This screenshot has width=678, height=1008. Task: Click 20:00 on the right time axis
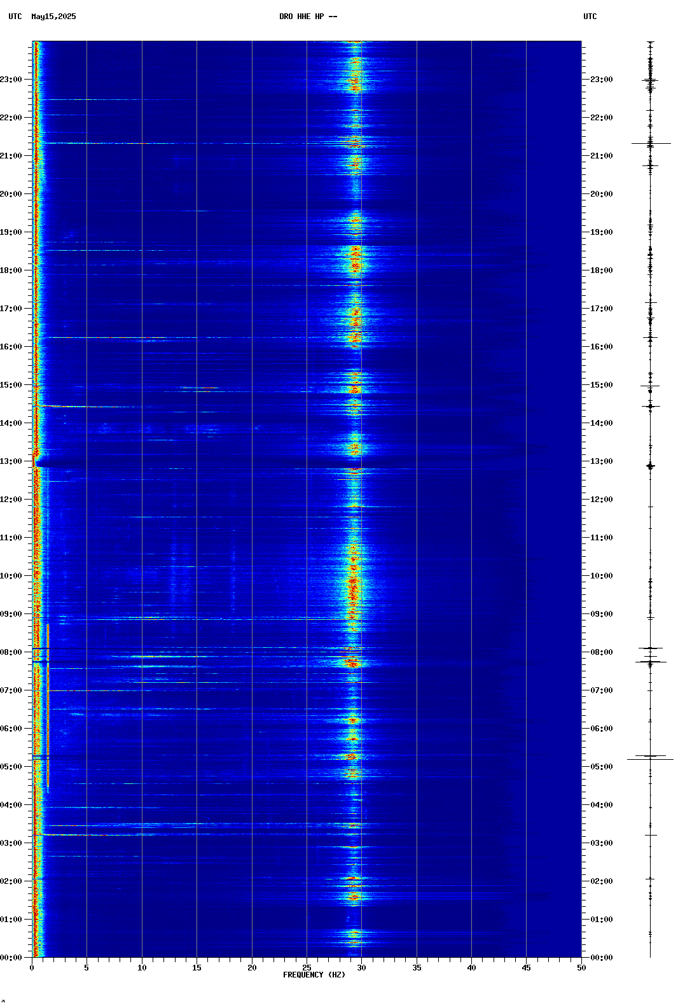(602, 194)
